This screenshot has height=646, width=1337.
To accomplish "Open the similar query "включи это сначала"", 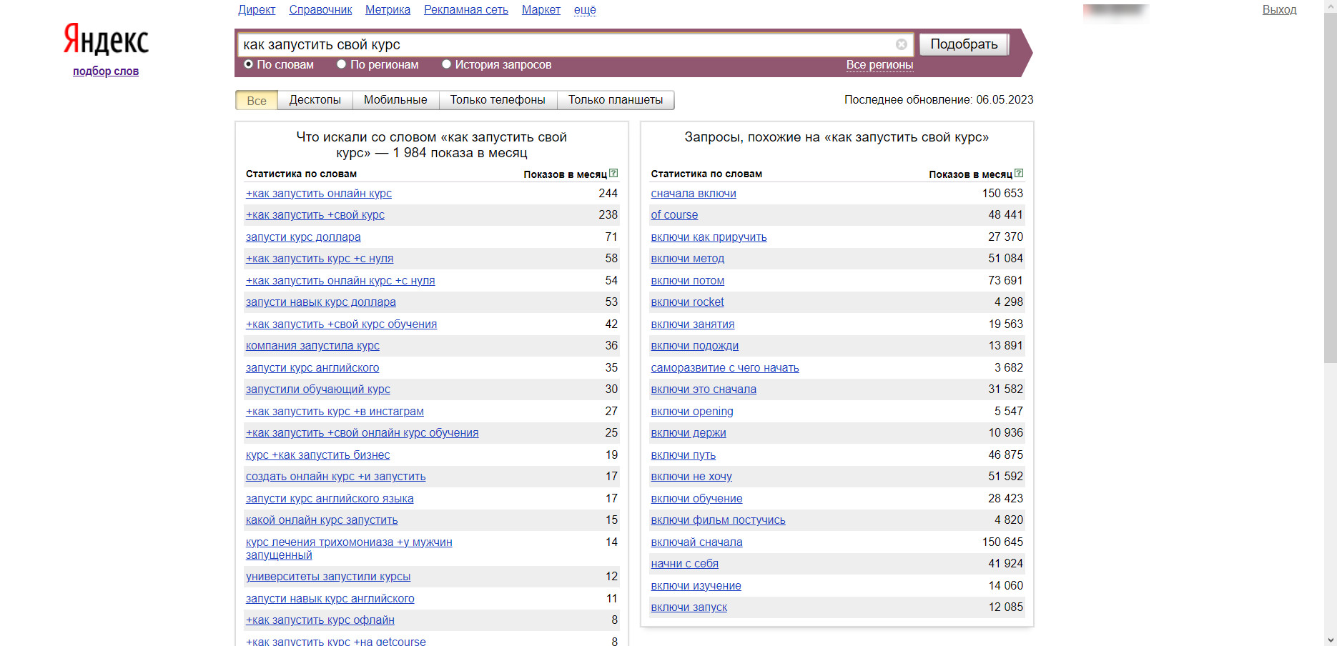I will [x=704, y=389].
